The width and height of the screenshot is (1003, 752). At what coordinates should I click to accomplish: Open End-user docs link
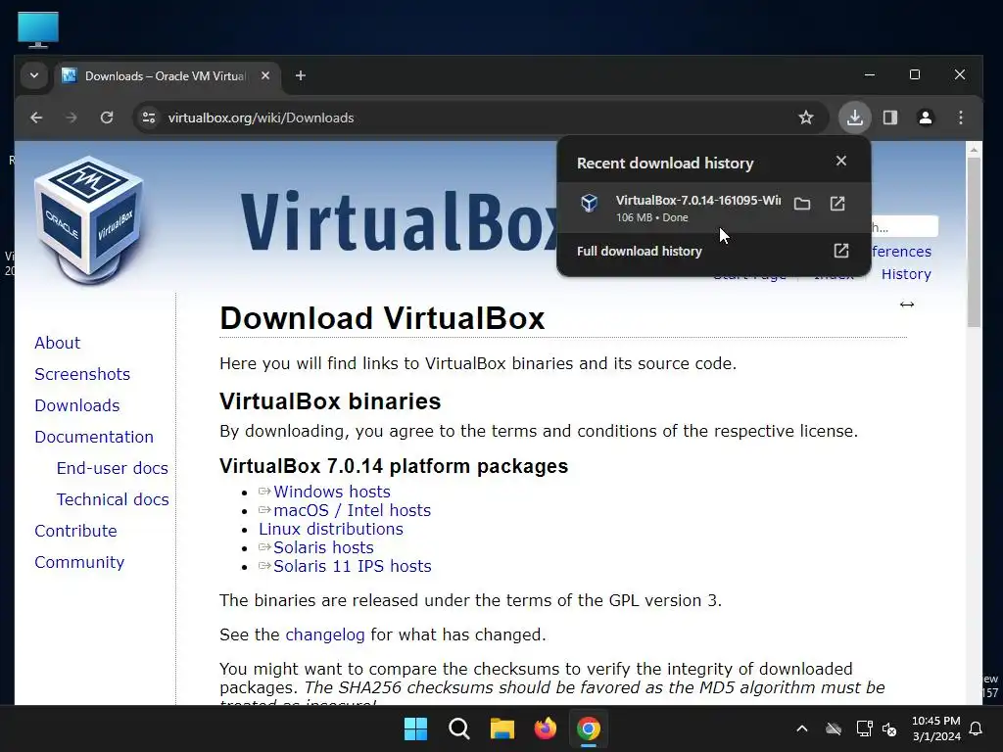(x=113, y=468)
